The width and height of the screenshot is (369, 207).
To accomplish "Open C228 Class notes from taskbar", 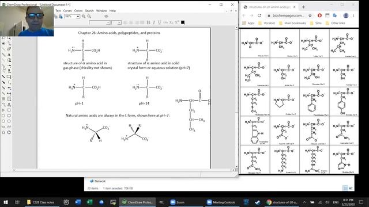I will point(41,202).
